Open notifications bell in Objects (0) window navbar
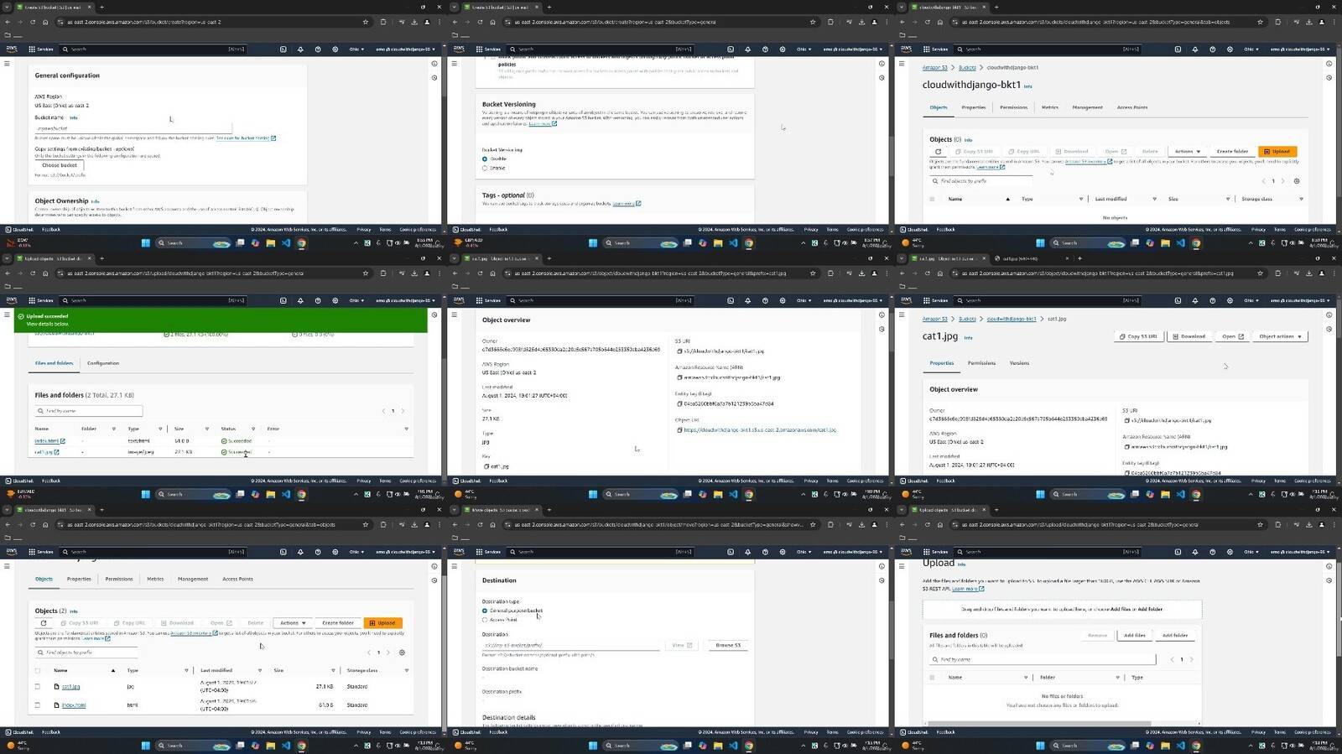Screen dimensions: 1342x754 pyautogui.click(x=1195, y=49)
